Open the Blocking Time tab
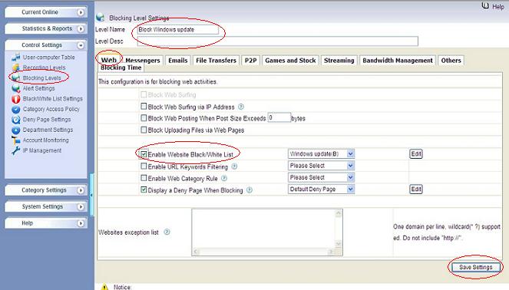This screenshot has height=290, width=509. pos(121,68)
